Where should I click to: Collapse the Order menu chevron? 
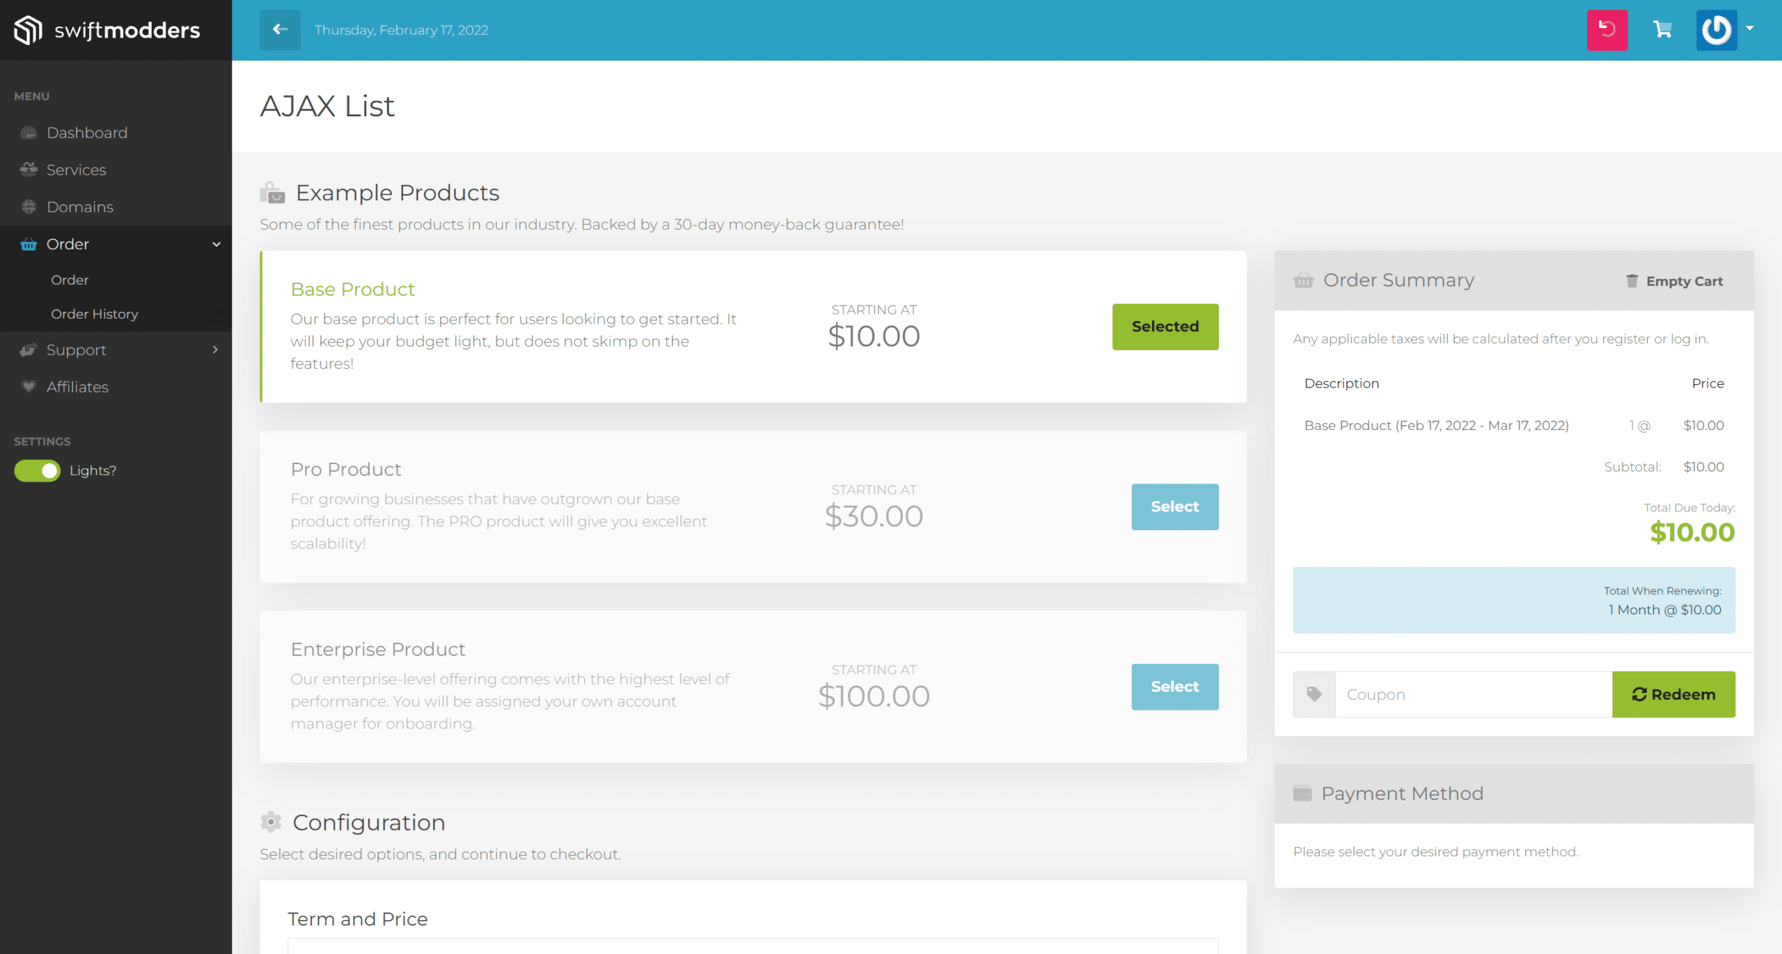[216, 244]
